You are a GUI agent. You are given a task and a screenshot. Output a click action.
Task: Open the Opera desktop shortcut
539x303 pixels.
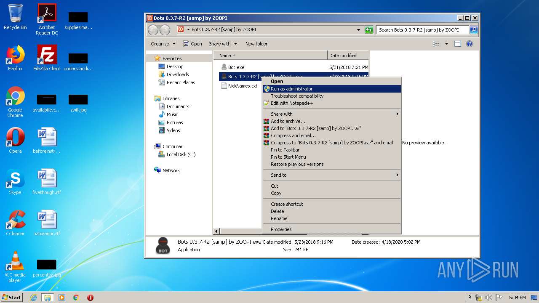click(x=15, y=141)
